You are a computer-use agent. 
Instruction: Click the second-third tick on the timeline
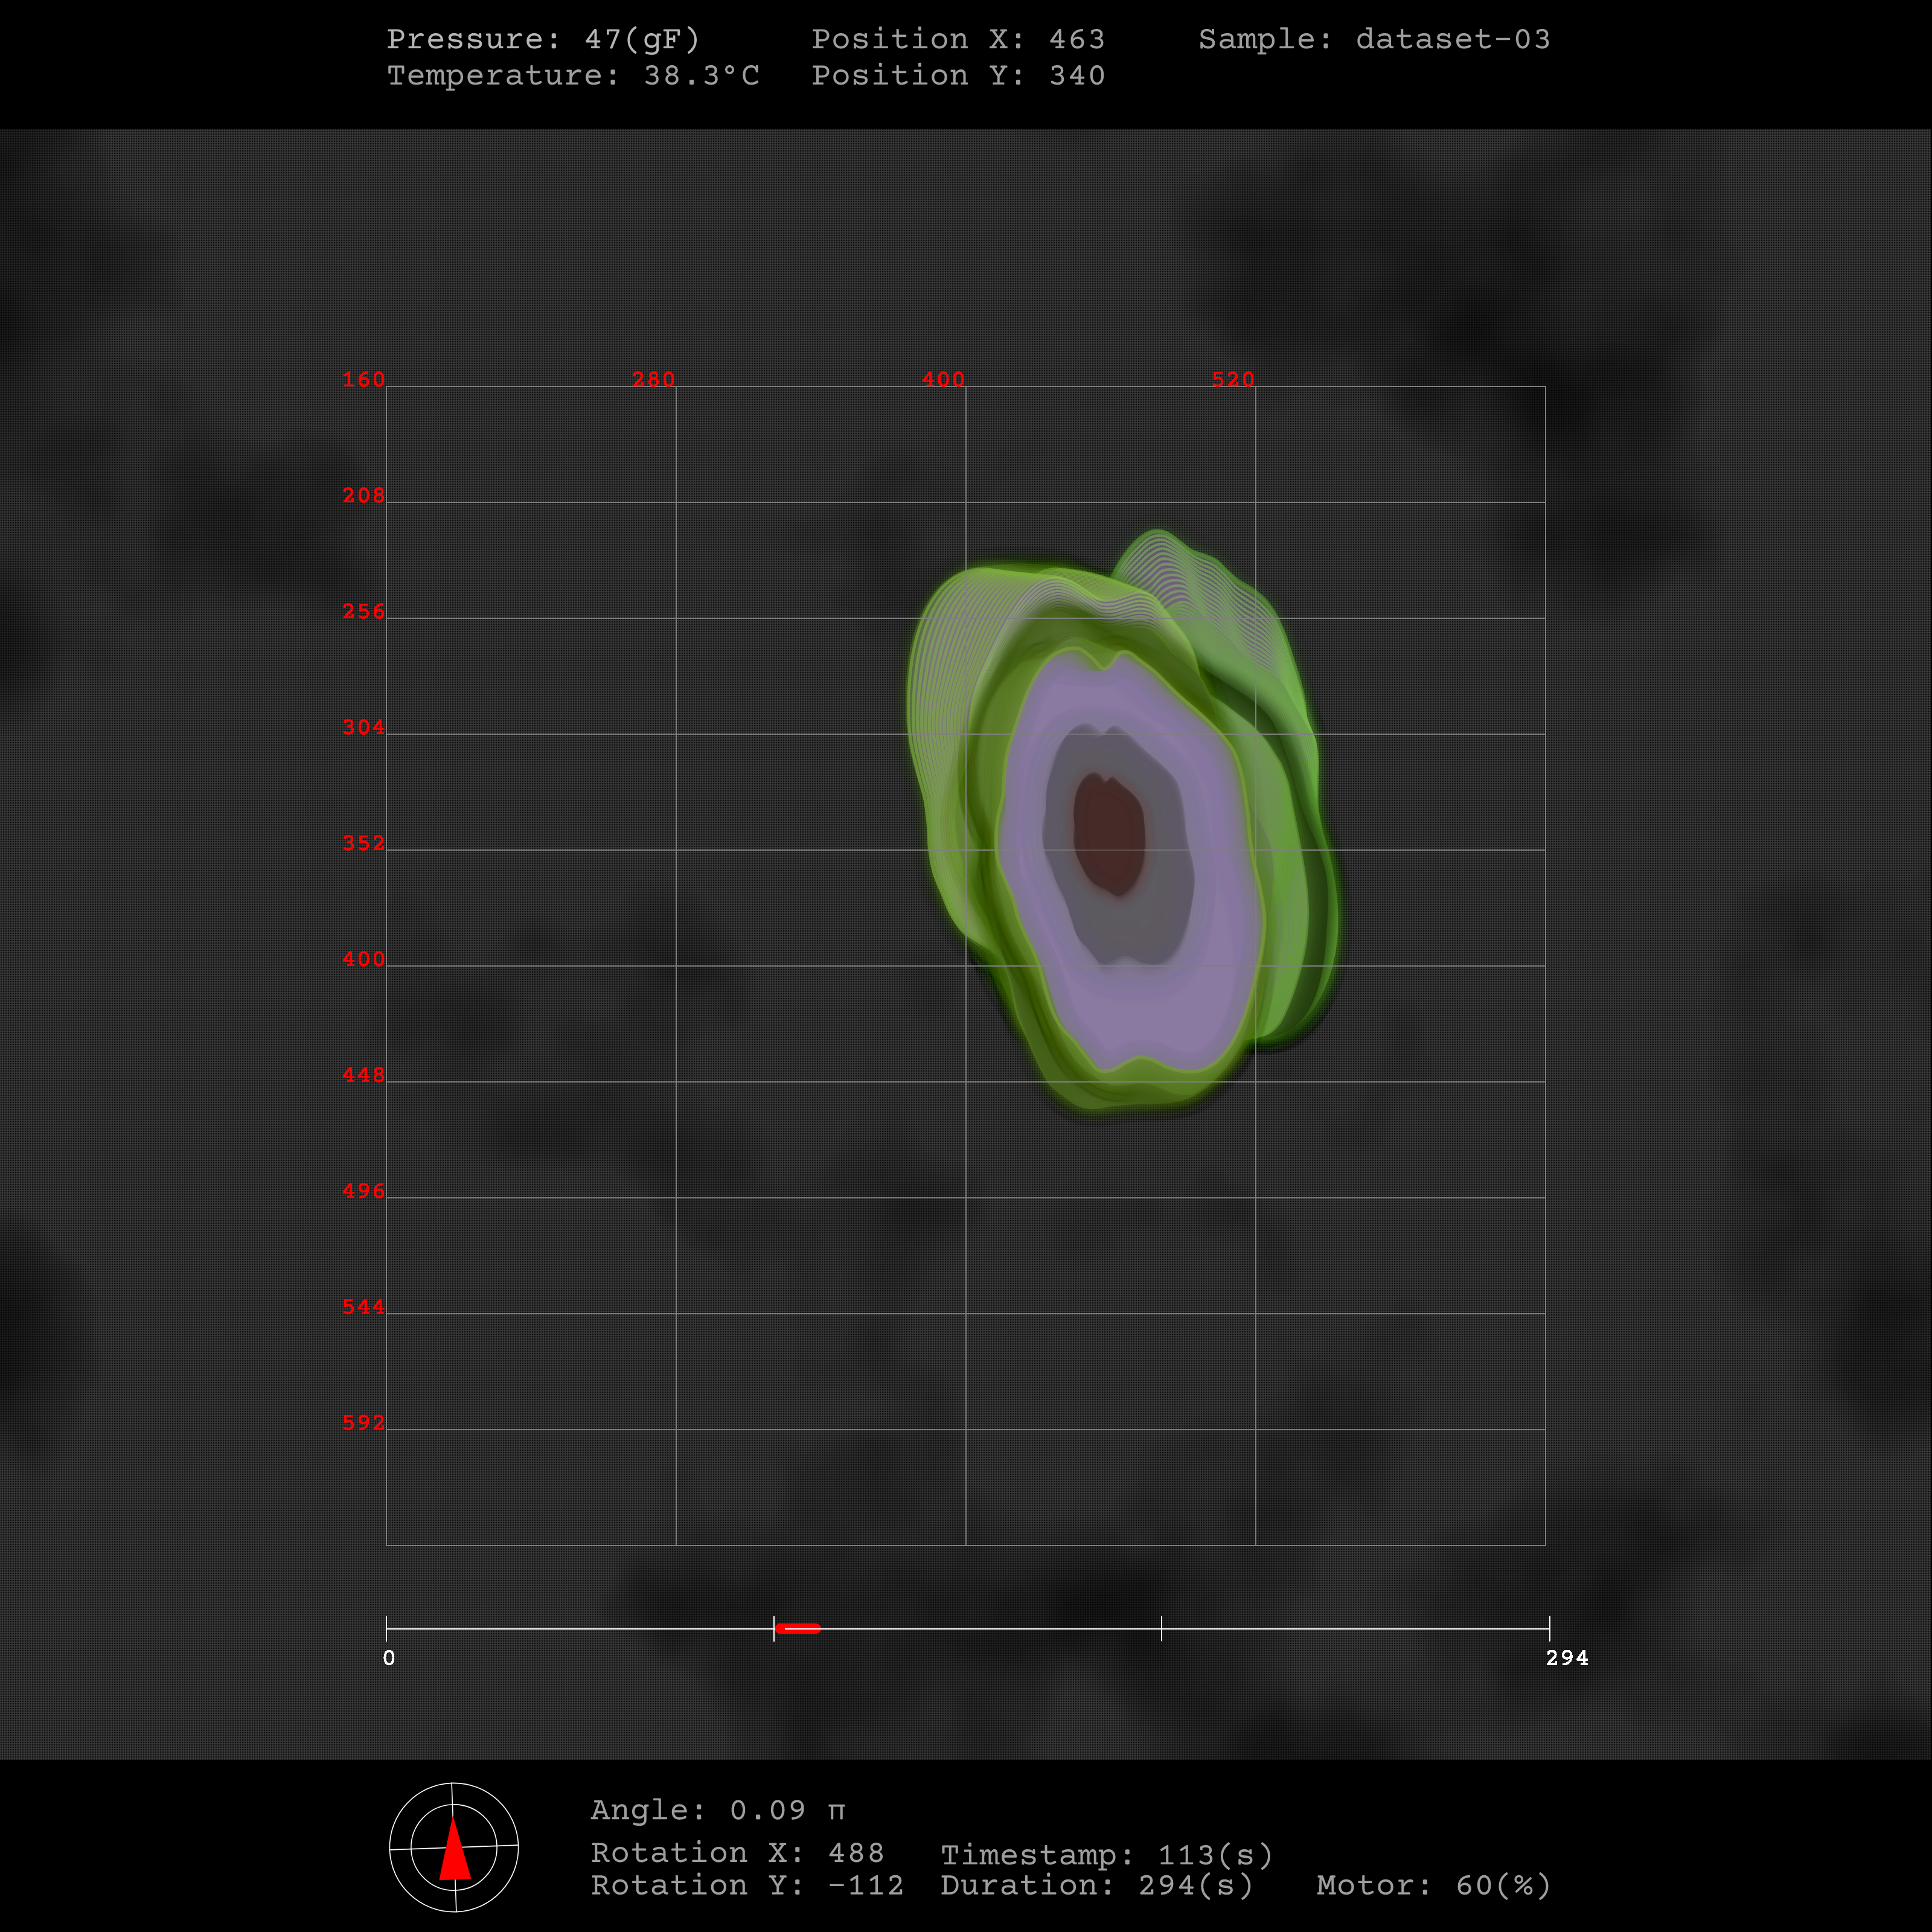(1161, 1629)
